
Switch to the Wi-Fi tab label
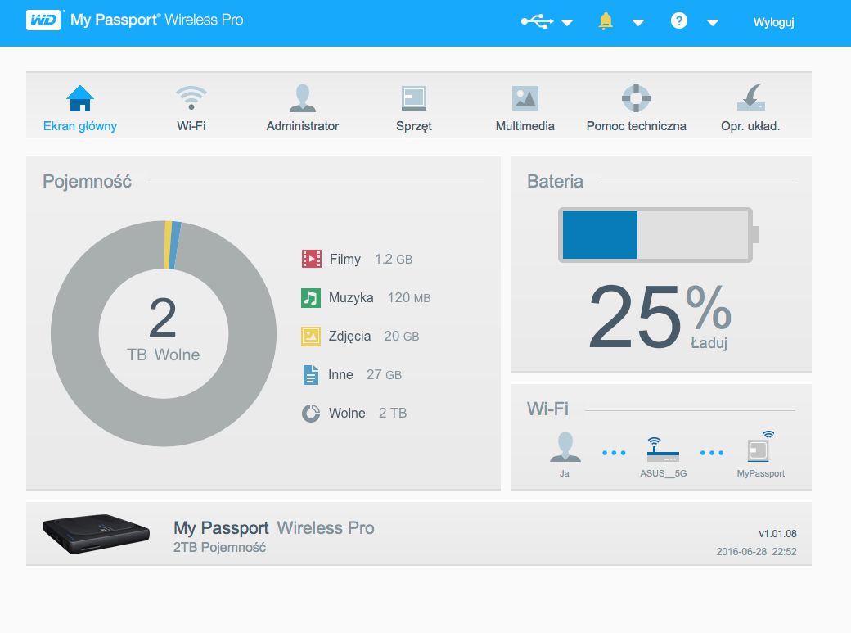click(191, 126)
